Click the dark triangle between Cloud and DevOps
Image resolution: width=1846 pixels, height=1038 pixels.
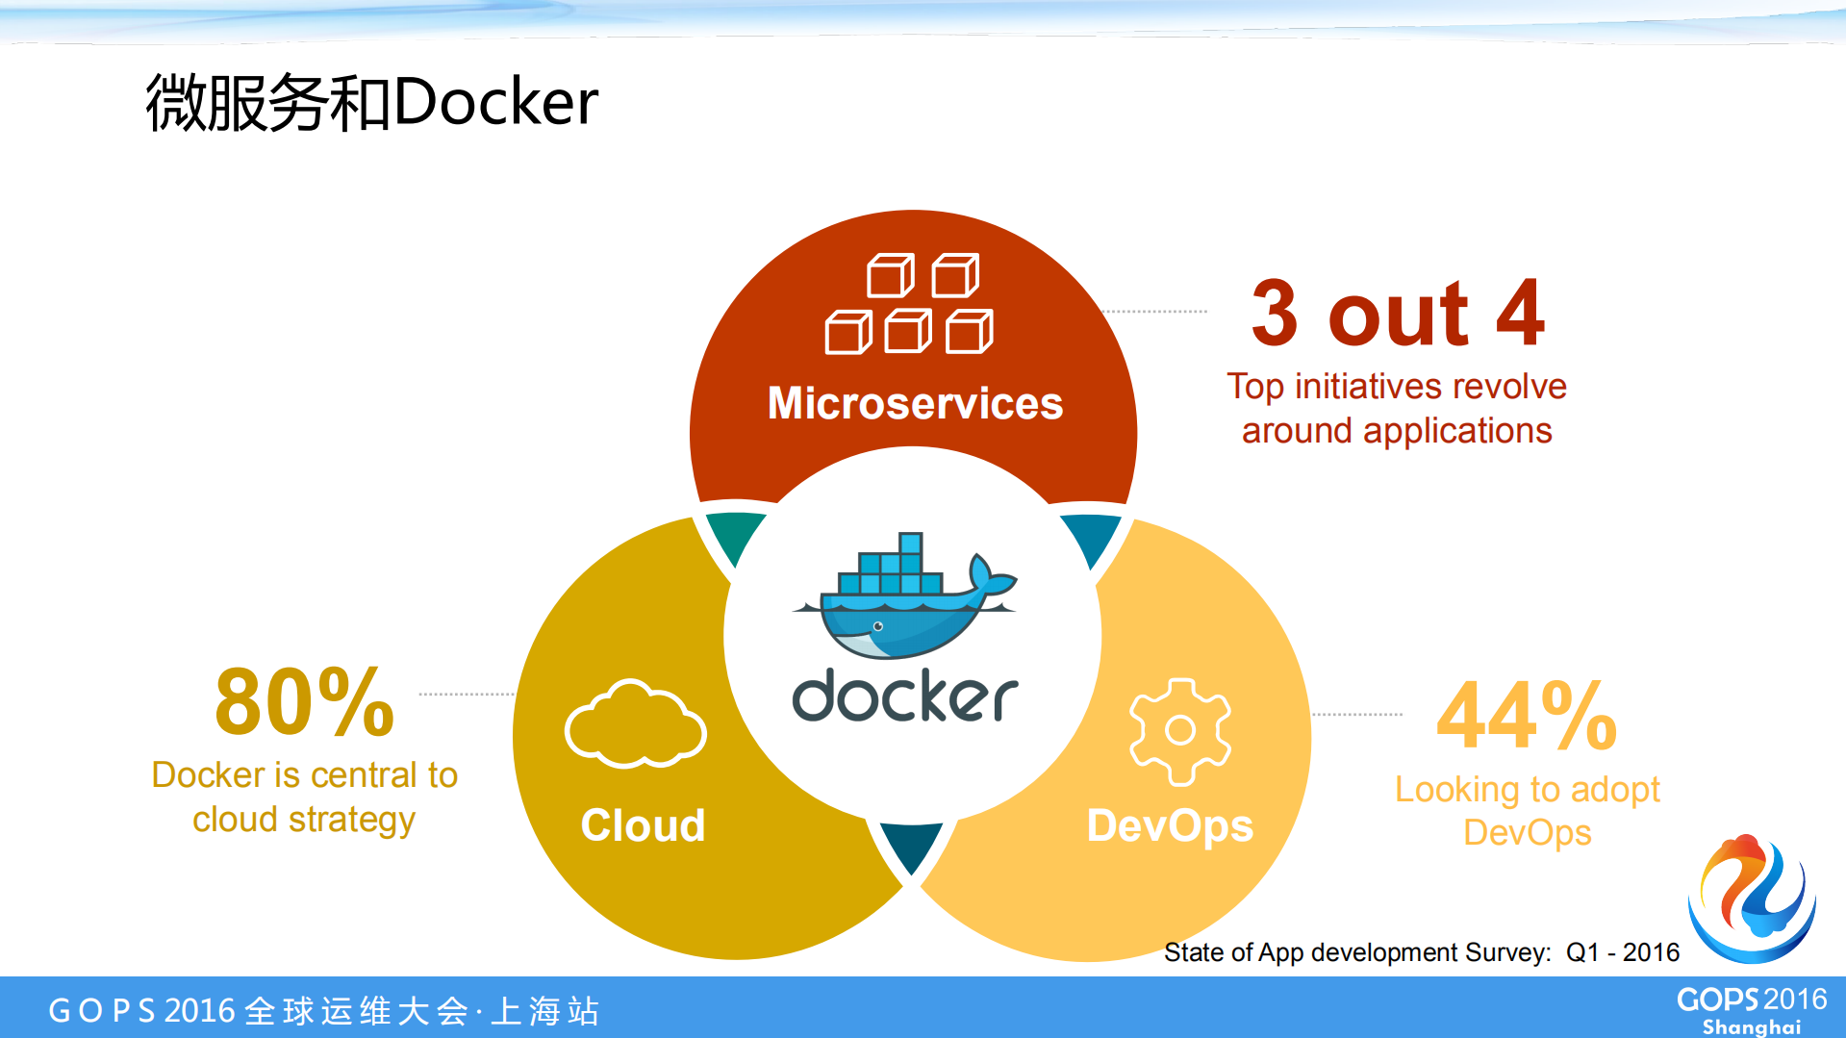click(910, 844)
